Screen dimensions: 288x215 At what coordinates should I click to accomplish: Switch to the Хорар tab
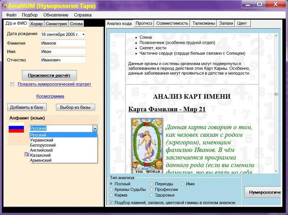click(x=36, y=24)
